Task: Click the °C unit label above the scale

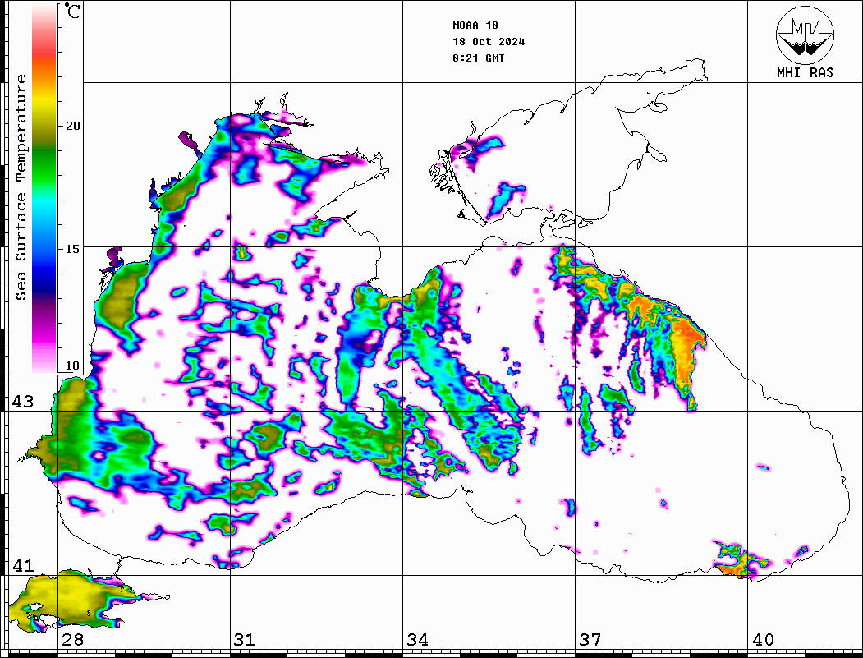Action: point(72,11)
